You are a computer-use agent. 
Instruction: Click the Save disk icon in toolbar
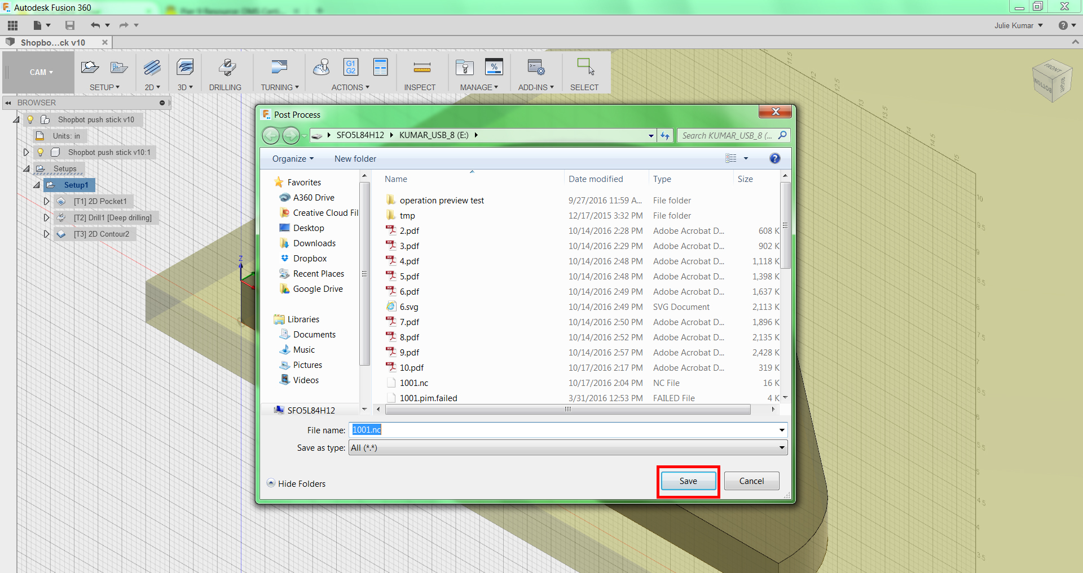[x=70, y=25]
